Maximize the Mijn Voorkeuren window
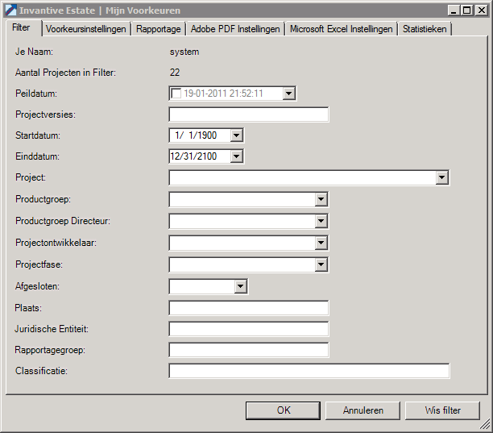 (467, 10)
